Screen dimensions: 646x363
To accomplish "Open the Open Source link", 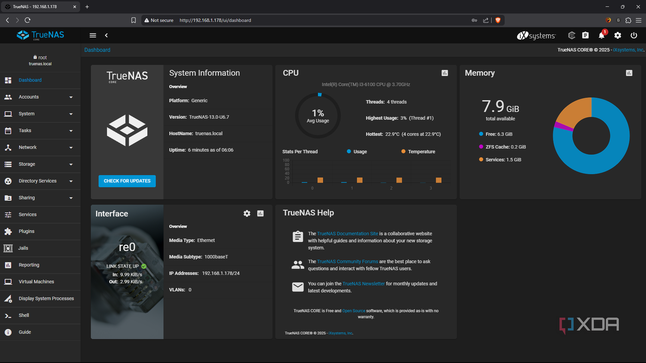I will pos(354,311).
